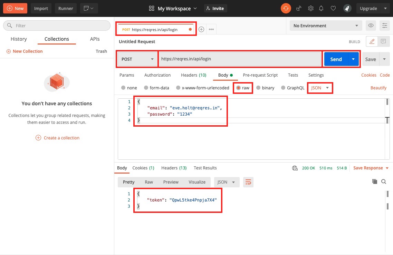Open the POST method dropdown
Viewport: 393px width, 255px height.
click(137, 59)
